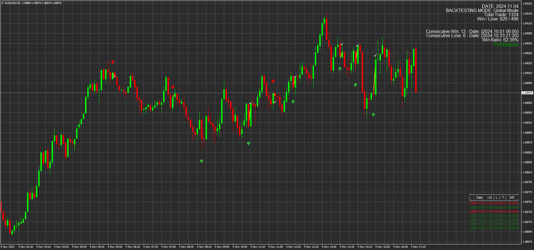
Task: Select the lowest green buy arrow
Action: tap(202, 161)
